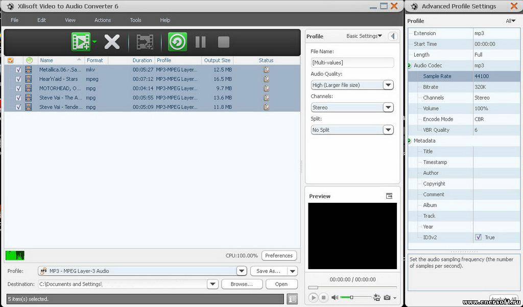Uncheck the Steve Vai - The A... checkbox

coord(18,98)
